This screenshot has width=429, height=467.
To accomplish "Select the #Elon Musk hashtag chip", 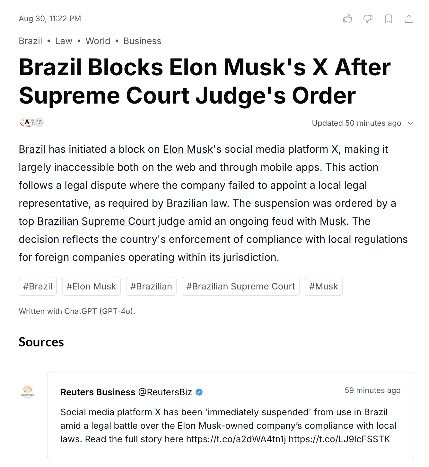I will coord(91,286).
